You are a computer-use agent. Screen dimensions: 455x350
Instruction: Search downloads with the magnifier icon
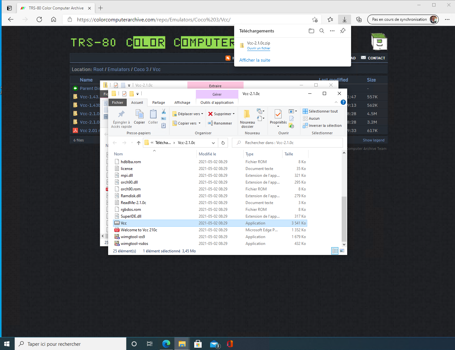click(x=322, y=31)
